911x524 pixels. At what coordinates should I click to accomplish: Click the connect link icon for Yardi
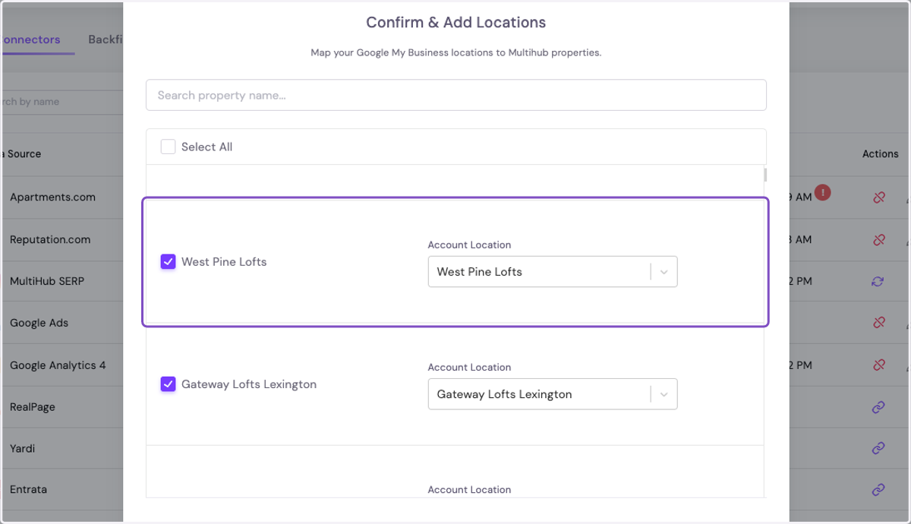coord(878,449)
